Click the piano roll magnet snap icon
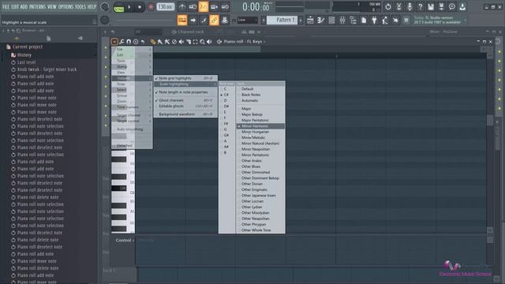The height and width of the screenshot is (284, 505). tap(129, 42)
